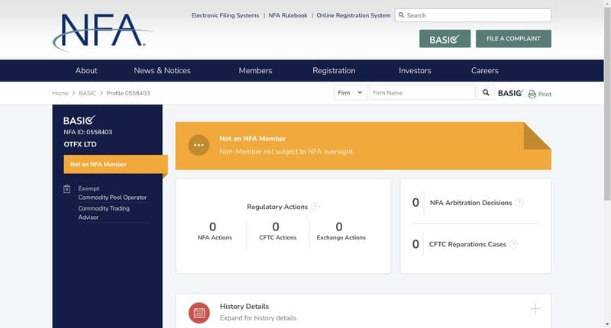Open the Careers menu
611x328 pixels.
point(485,70)
